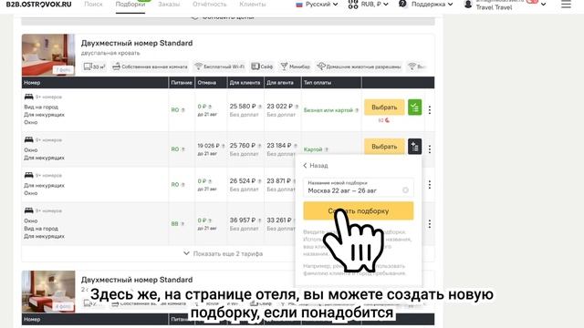Open the hamburger menu icon

[566, 4]
